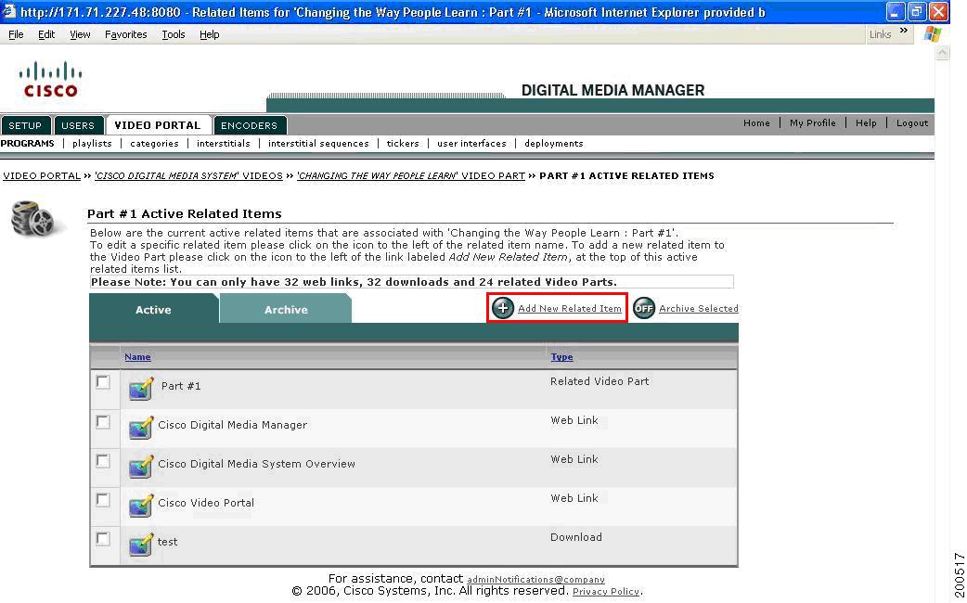
Task: Check the box next to Cisco Video Portal
Action: point(104,498)
